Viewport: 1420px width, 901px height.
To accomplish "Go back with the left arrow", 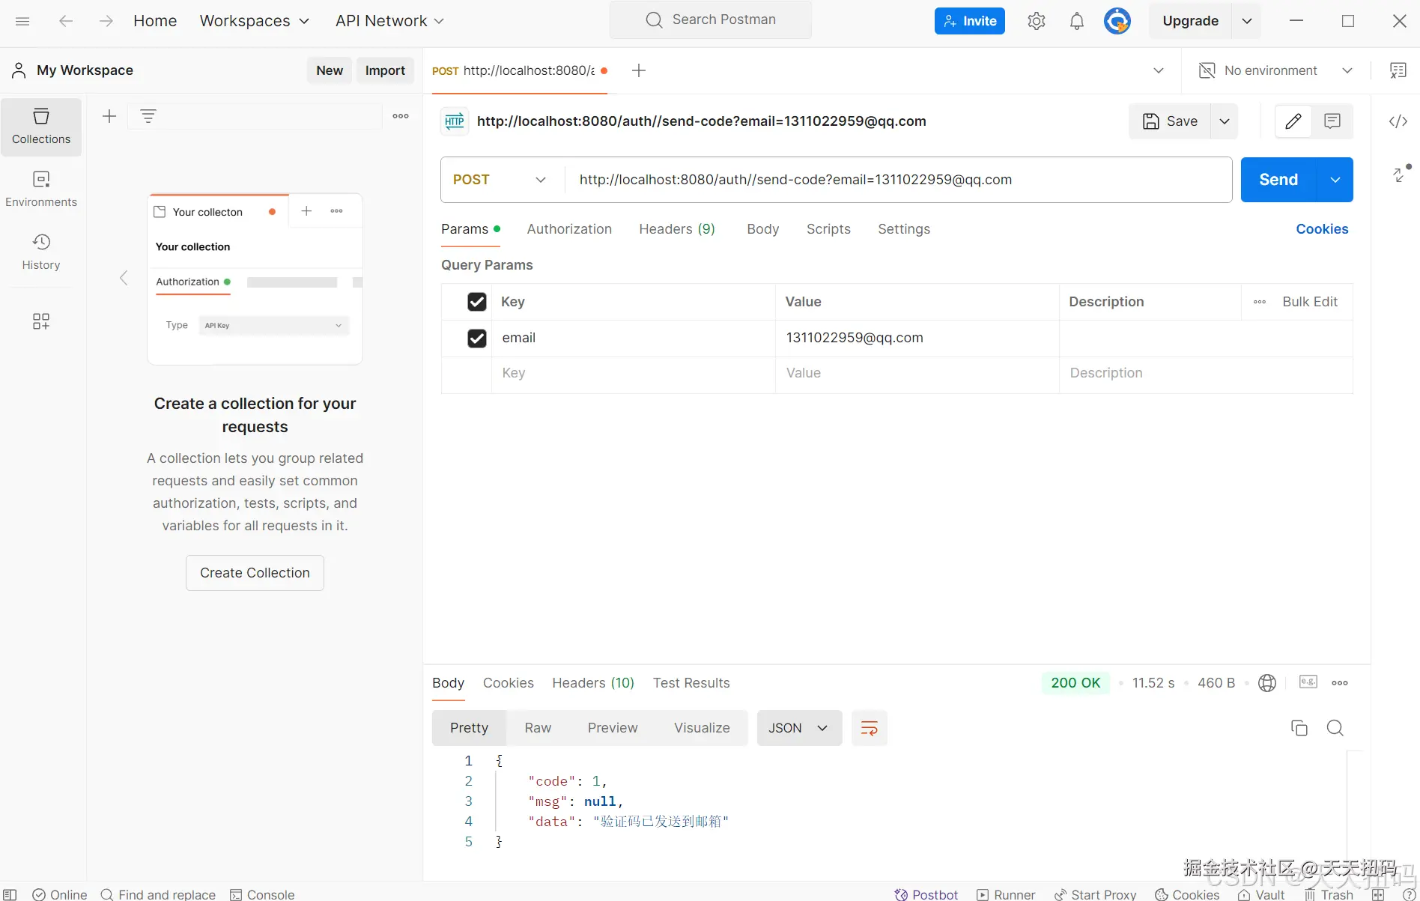I will (x=66, y=21).
